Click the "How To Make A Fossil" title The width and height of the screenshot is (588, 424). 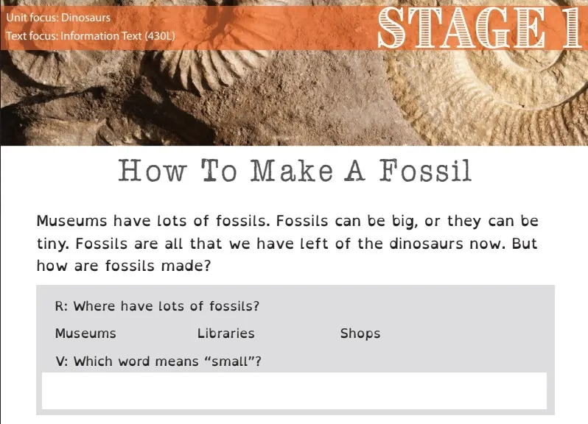click(294, 171)
